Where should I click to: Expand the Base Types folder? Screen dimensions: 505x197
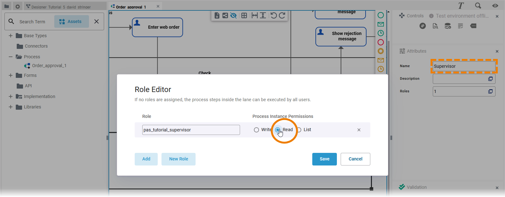pyautogui.click(x=11, y=36)
